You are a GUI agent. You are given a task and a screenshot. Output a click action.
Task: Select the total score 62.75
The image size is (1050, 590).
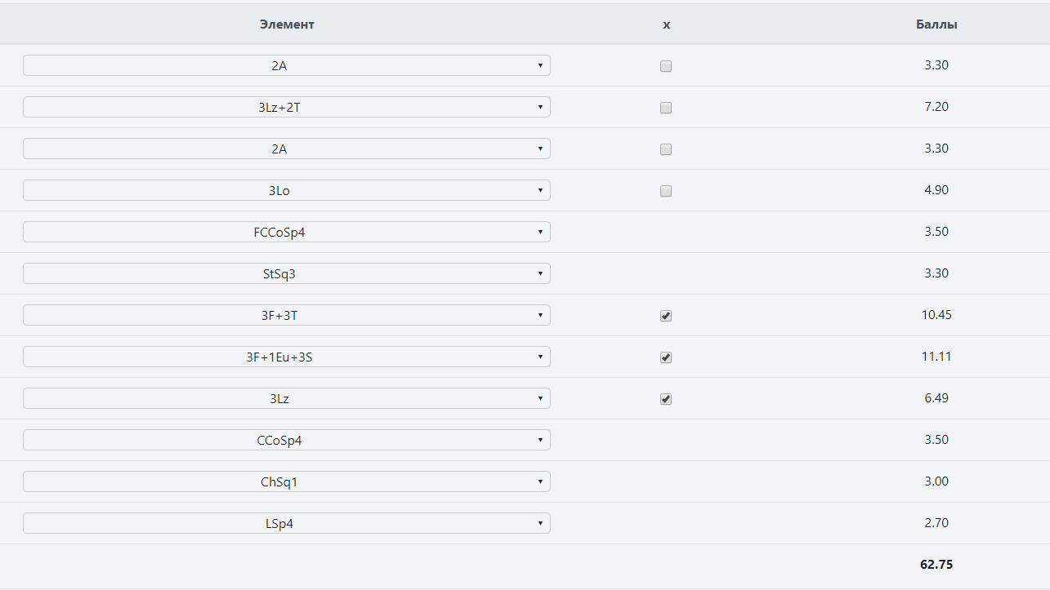(x=936, y=564)
